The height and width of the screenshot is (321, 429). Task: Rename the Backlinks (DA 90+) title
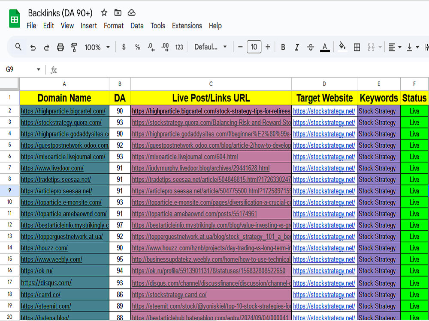(x=60, y=13)
